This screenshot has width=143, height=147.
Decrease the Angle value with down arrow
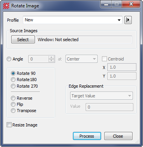coord(52,61)
